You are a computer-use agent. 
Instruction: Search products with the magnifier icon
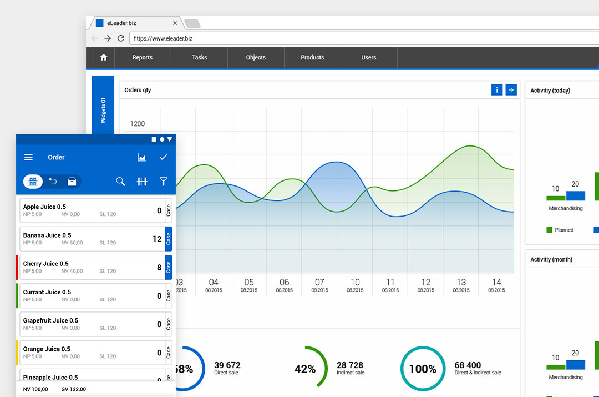(x=121, y=182)
